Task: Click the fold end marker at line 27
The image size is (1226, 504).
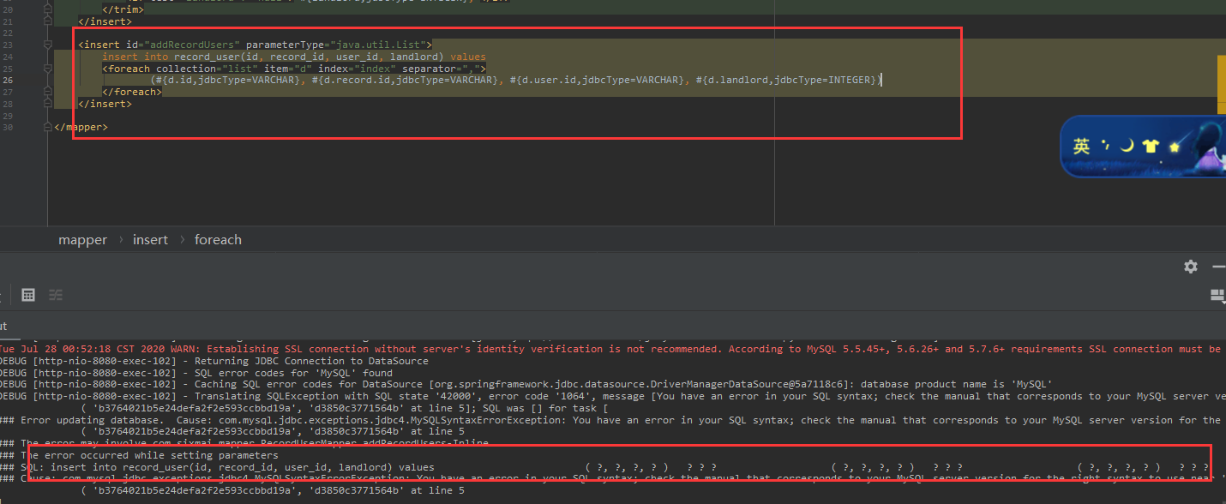Action: (48, 92)
